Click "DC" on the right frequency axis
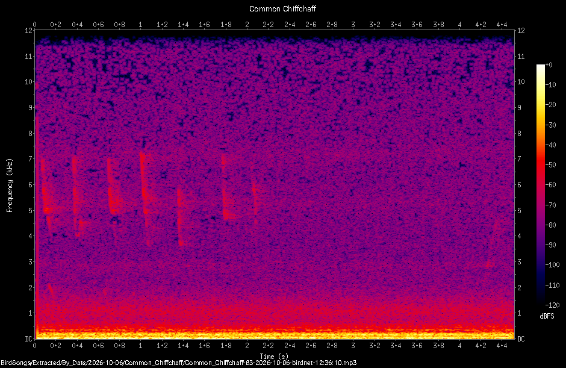The image size is (566, 368). (x=521, y=338)
